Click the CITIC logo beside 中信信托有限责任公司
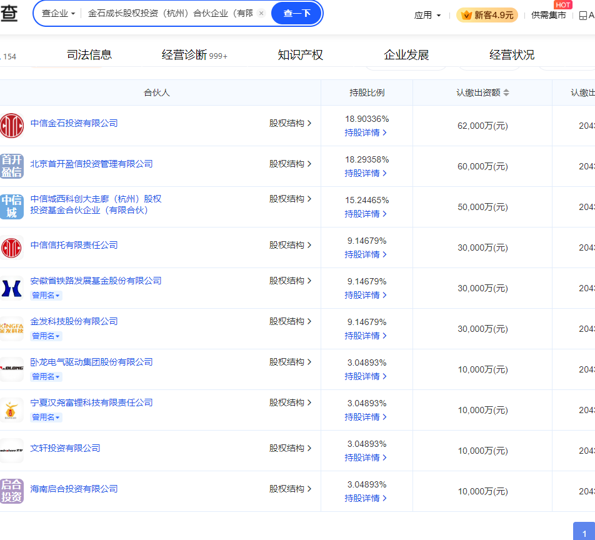The height and width of the screenshot is (540, 595). 11,247
